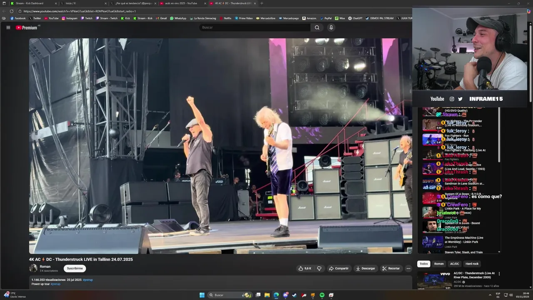The width and height of the screenshot is (533, 300).
Task: Click the YouTube search input field
Action: pyautogui.click(x=254, y=27)
